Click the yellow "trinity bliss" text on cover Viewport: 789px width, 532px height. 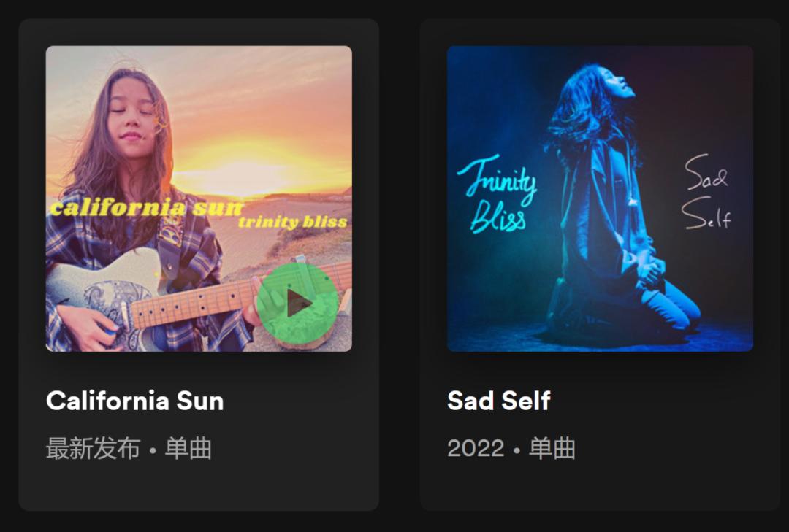tap(293, 223)
